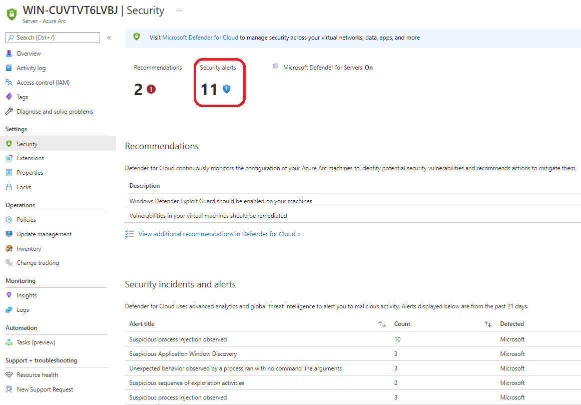581x405 pixels.
Task: Click the Overview icon in sidebar
Action: click(x=9, y=54)
